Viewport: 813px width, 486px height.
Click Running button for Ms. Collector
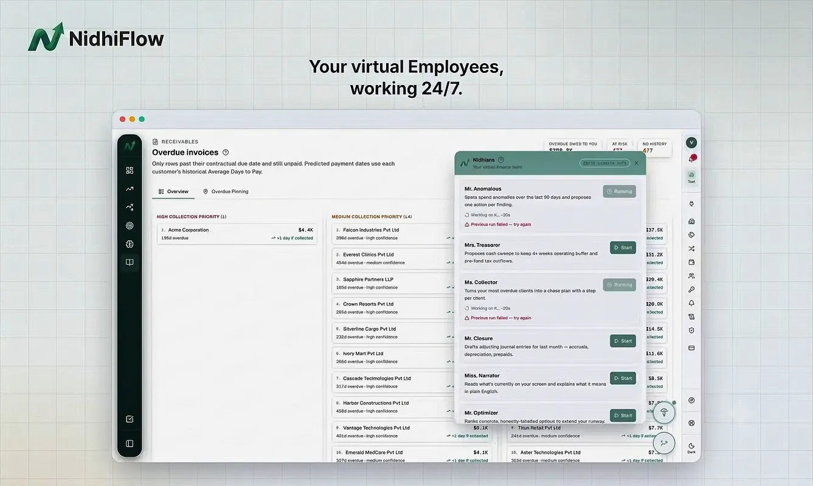(620, 284)
